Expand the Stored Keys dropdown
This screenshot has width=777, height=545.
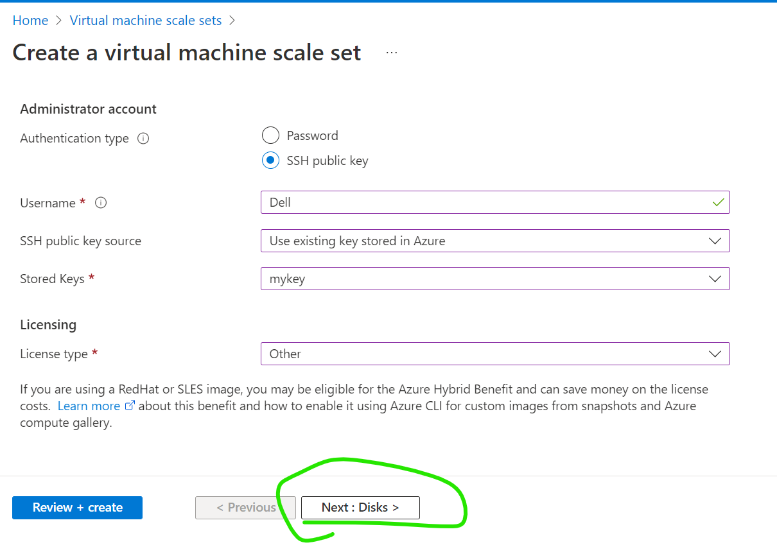tap(495, 279)
